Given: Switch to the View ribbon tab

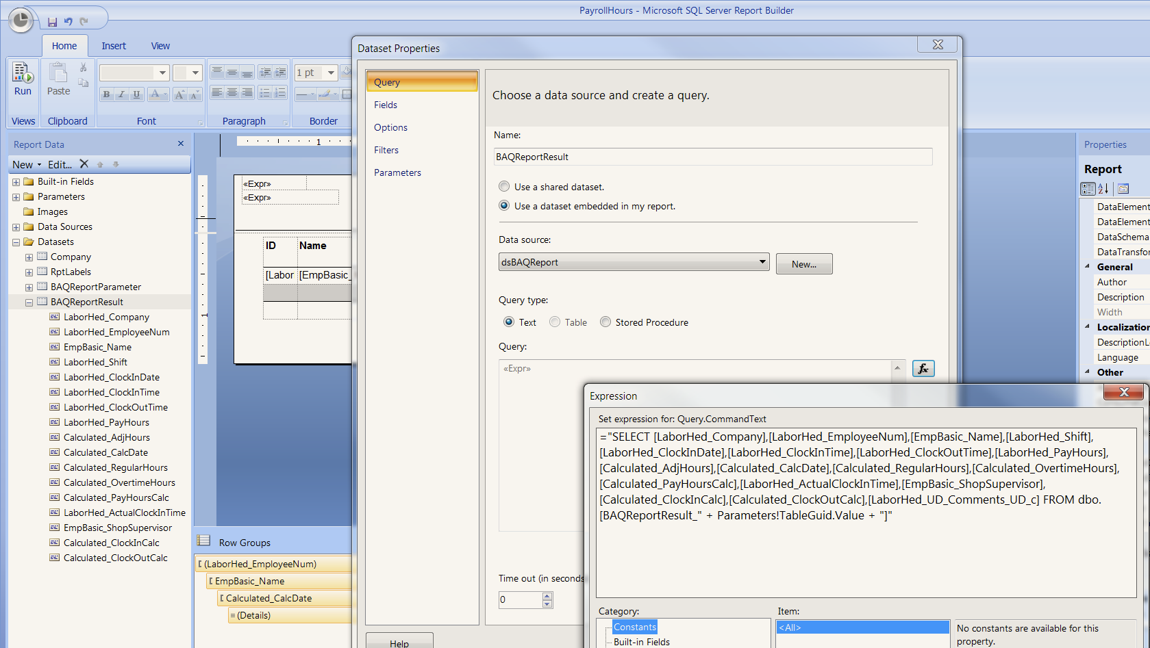Looking at the screenshot, I should point(160,46).
